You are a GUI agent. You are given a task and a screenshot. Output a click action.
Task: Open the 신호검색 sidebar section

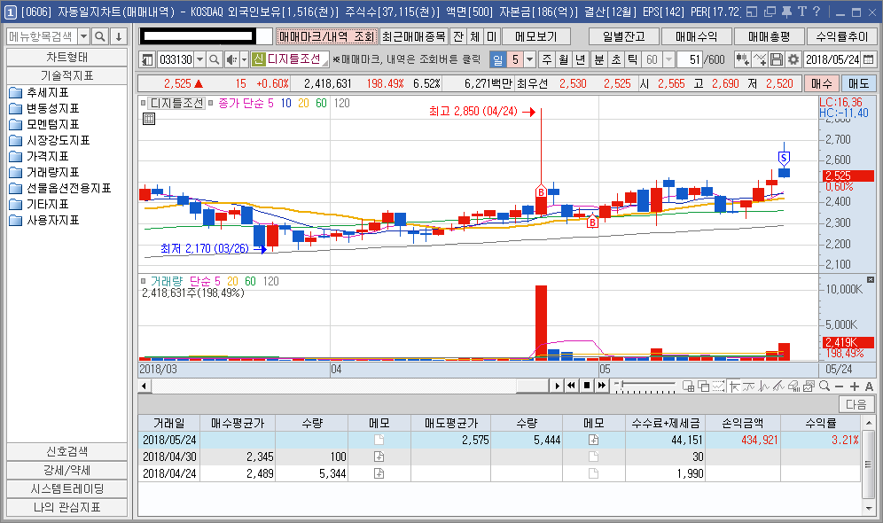pyautogui.click(x=67, y=451)
